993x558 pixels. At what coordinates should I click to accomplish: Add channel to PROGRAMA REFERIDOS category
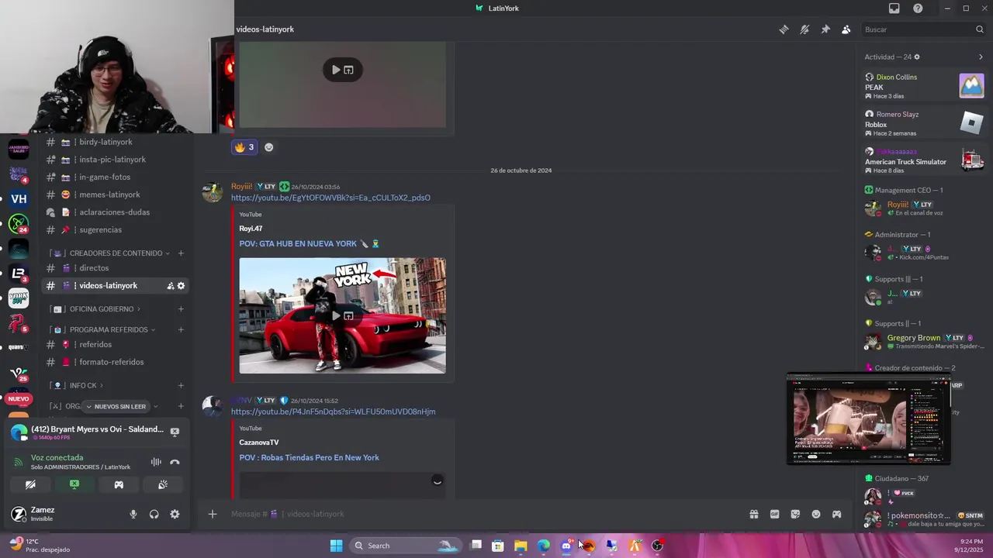[x=181, y=330]
